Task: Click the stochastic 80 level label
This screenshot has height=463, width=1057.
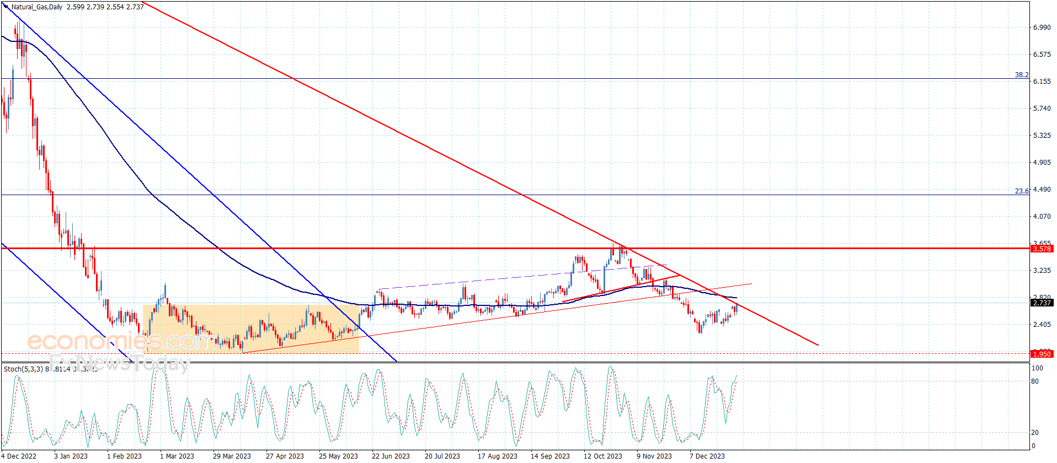Action: [1035, 381]
